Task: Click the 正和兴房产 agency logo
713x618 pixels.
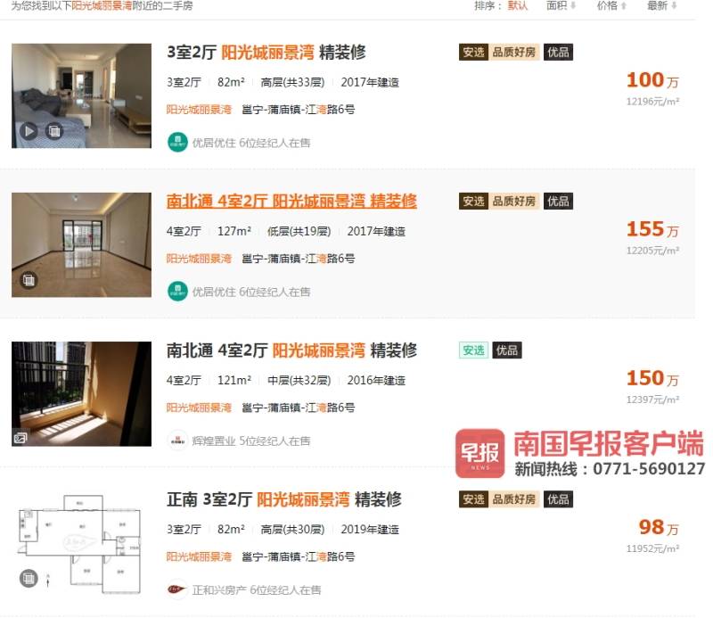Action: (177, 589)
